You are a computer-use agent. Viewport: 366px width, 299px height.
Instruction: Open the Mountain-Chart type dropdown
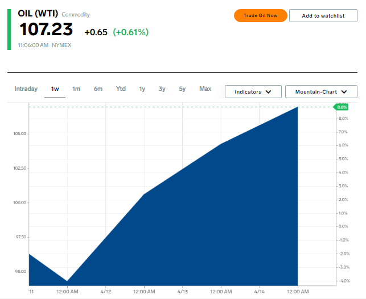pyautogui.click(x=321, y=92)
